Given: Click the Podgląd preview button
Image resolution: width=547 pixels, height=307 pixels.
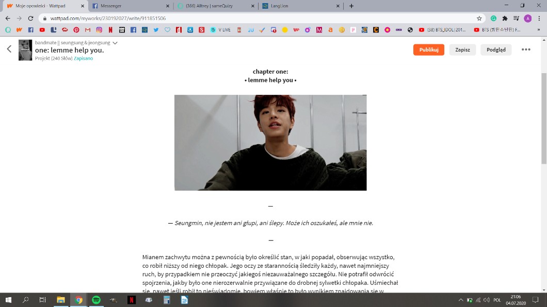Looking at the screenshot, I should coord(496,49).
